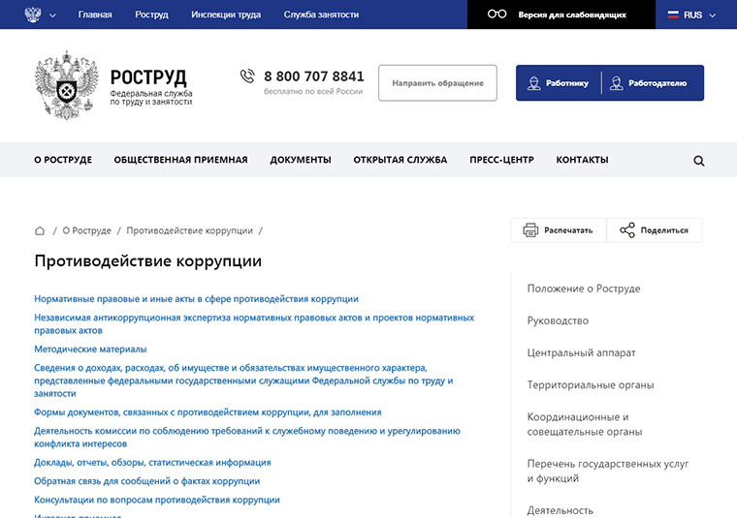Open Независимая антикоррупционная экспертиза link
Viewport: 737px width, 518px height.
[x=254, y=324]
